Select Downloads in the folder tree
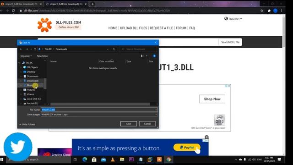The image size is (293, 165). 33,81
